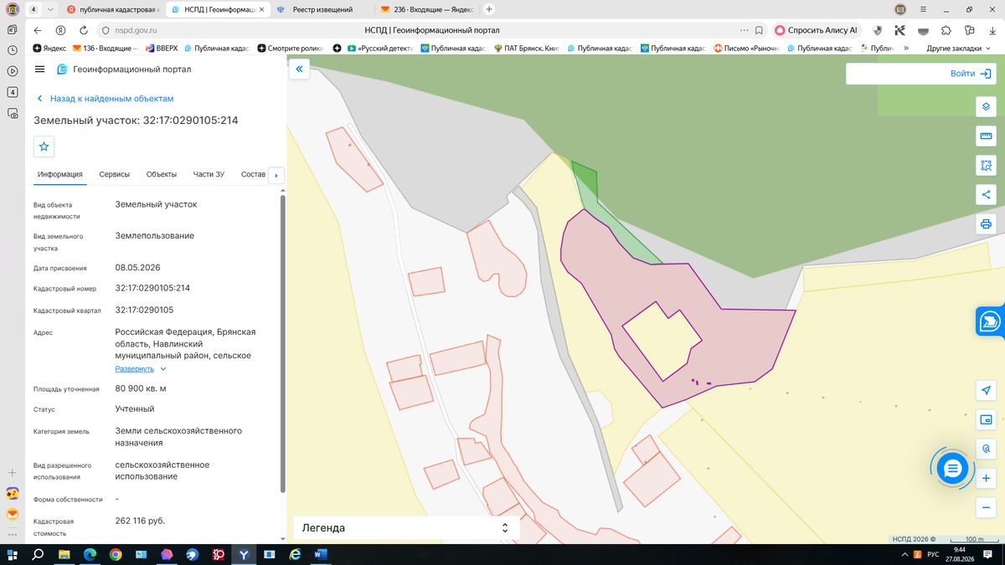Print the map with the printer icon
Viewport: 1005px width, 565px height.
[x=986, y=223]
